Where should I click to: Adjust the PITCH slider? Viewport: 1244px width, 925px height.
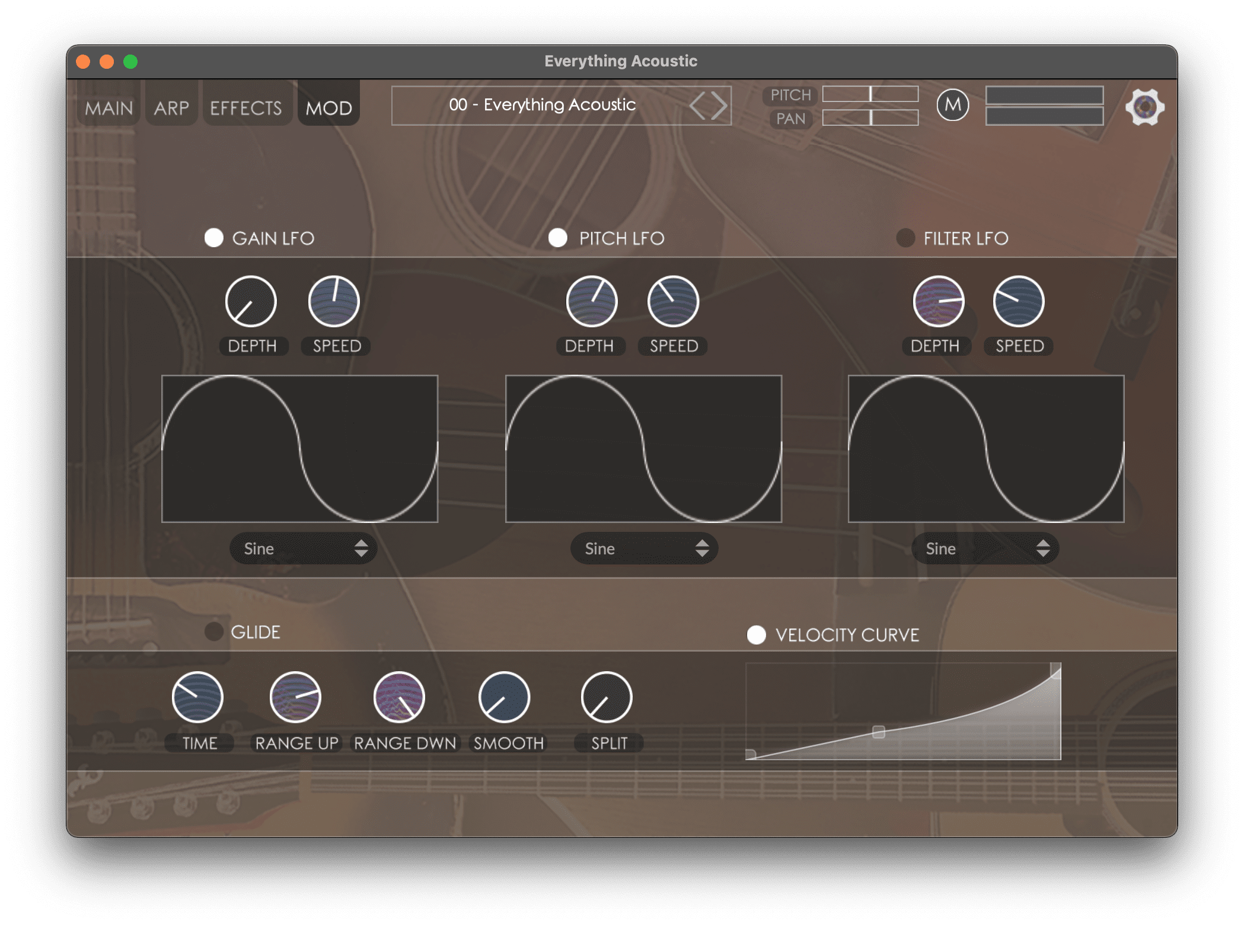point(869,95)
